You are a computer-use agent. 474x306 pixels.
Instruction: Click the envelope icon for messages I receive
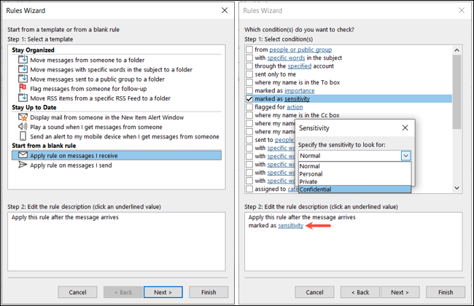point(23,155)
